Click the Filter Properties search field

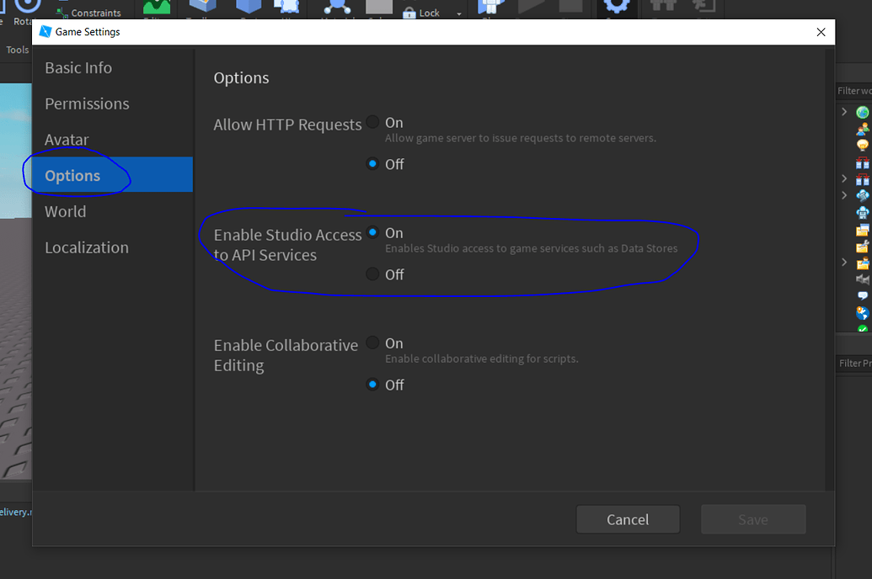tap(853, 363)
